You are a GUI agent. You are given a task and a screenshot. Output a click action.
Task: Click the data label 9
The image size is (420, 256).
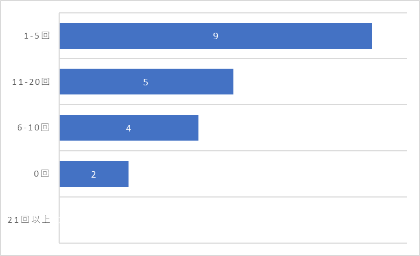point(216,36)
